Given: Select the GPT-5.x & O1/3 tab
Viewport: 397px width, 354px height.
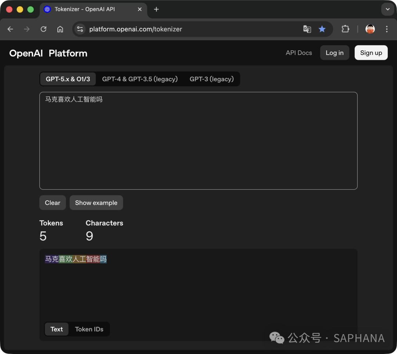Looking at the screenshot, I should pos(68,79).
